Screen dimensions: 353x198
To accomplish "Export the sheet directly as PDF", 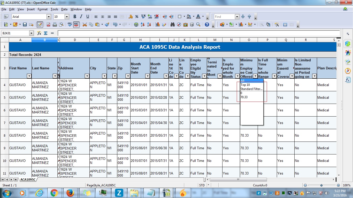I will (x=48, y=24).
